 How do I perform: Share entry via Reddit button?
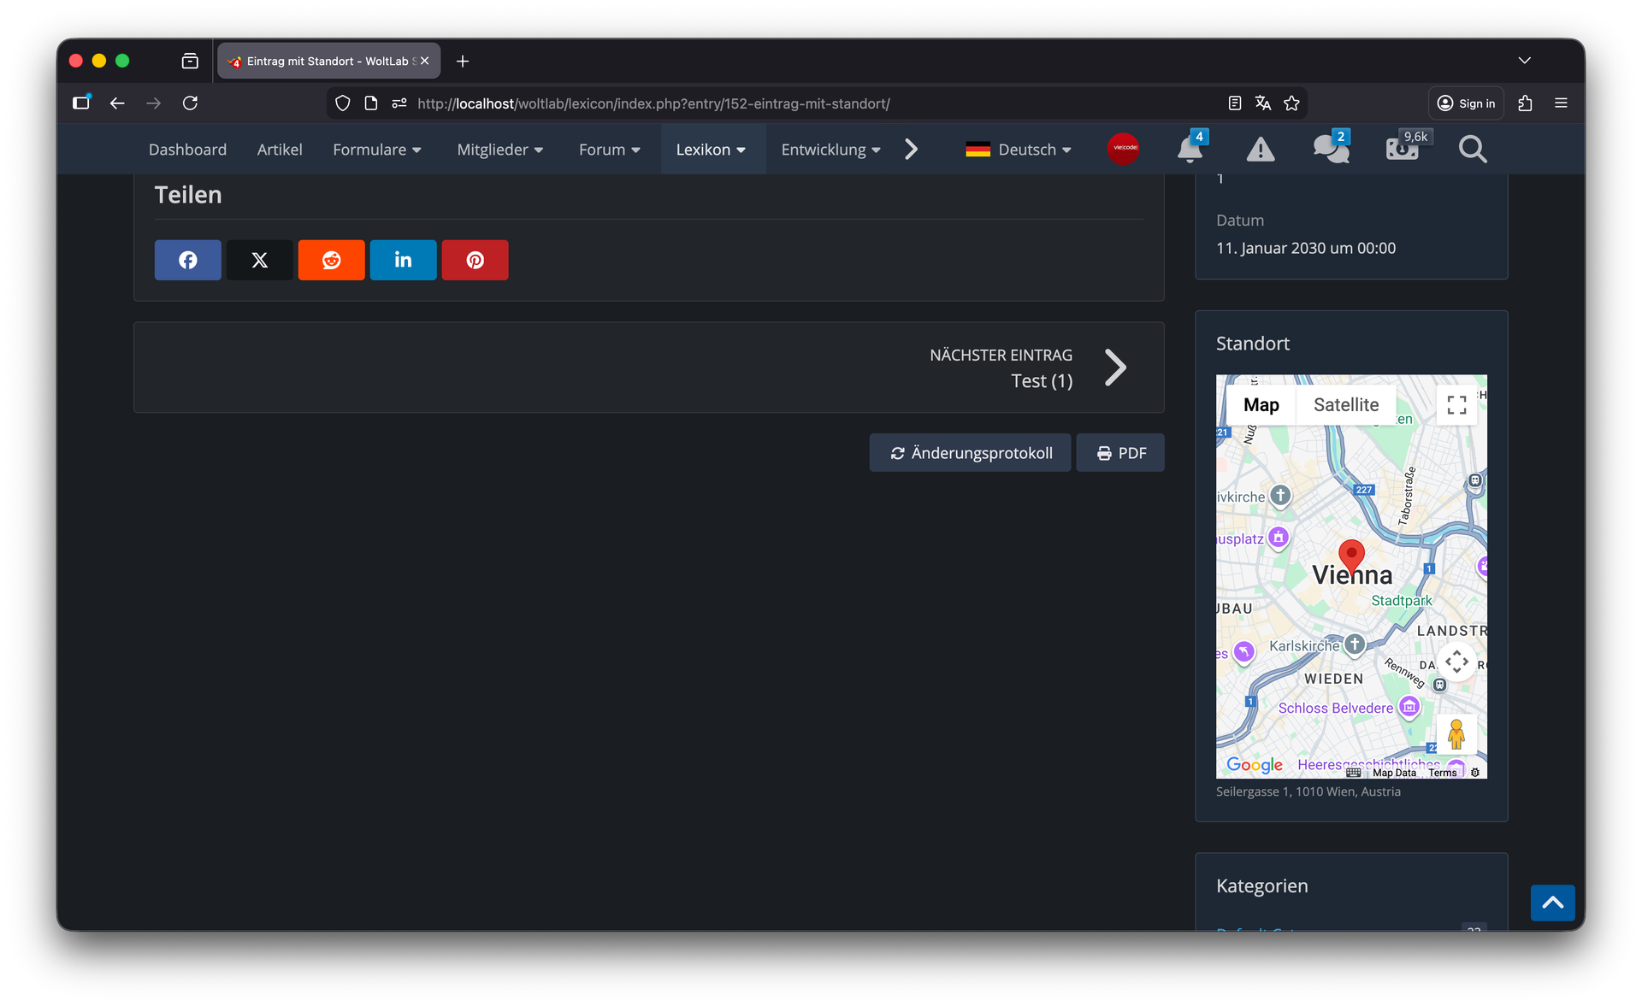pos(331,260)
